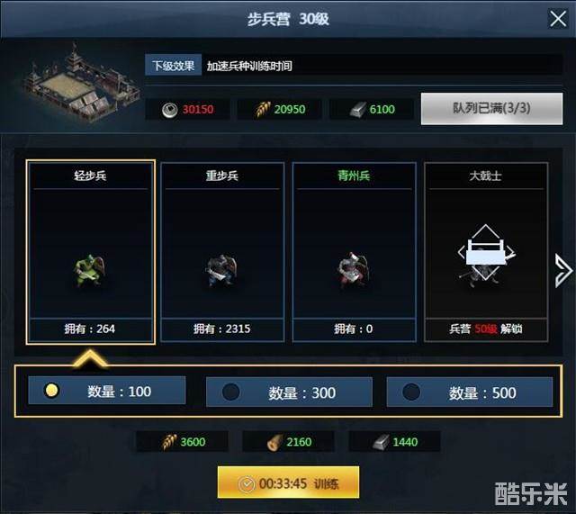Click the Qingzhou soldier icon
This screenshot has width=576, height=514.
[354, 270]
